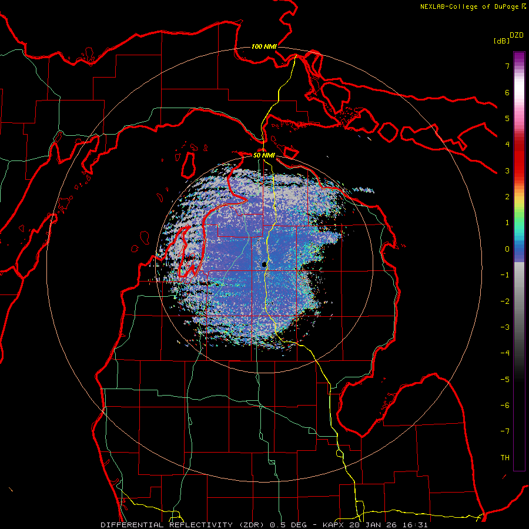
Task: Click the TH label on the color scale
Action: tap(505, 458)
